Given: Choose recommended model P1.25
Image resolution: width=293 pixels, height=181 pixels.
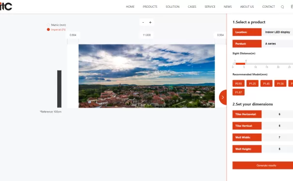Looking at the screenshot, I should coord(252,84).
